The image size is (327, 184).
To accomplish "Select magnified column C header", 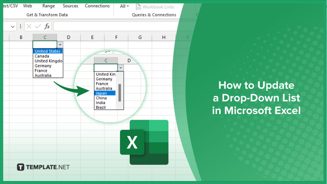I will [x=106, y=61].
